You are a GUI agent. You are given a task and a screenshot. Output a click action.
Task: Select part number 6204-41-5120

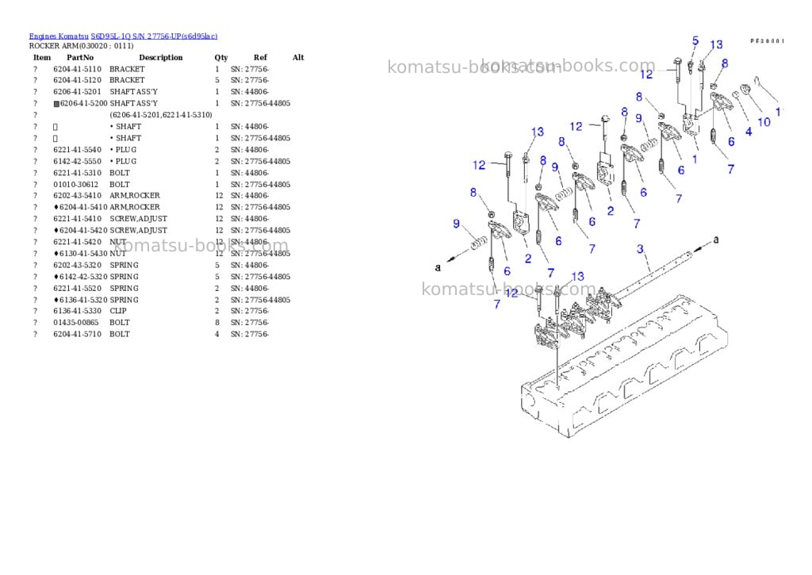tap(77, 80)
